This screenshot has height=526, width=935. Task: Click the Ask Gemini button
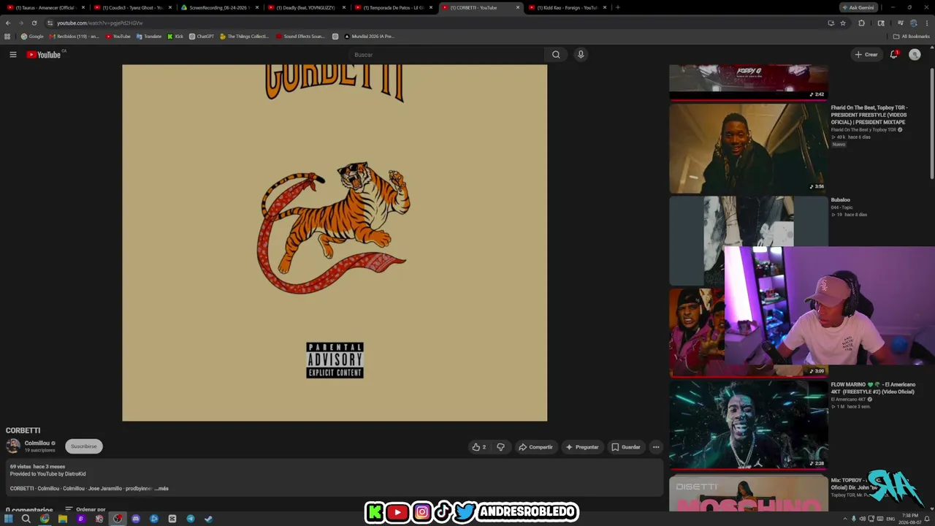[x=858, y=7]
